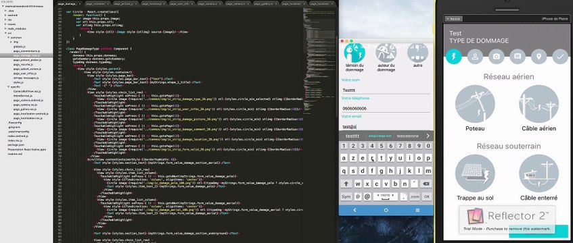Choose the témoin du dommage icon on Android

[354, 53]
